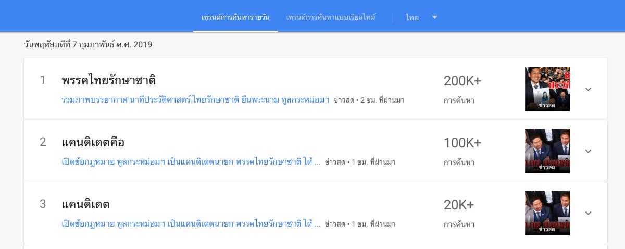Click the 20K+ search count

click(459, 205)
